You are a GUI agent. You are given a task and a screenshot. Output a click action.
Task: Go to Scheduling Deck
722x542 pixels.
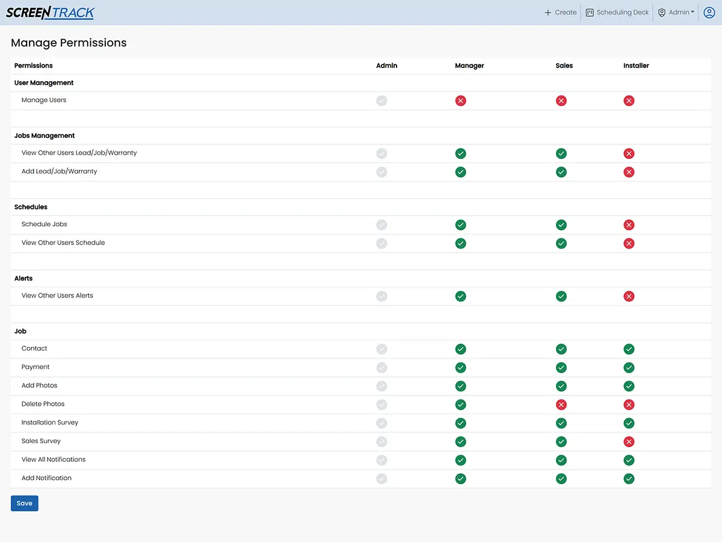[622, 13]
